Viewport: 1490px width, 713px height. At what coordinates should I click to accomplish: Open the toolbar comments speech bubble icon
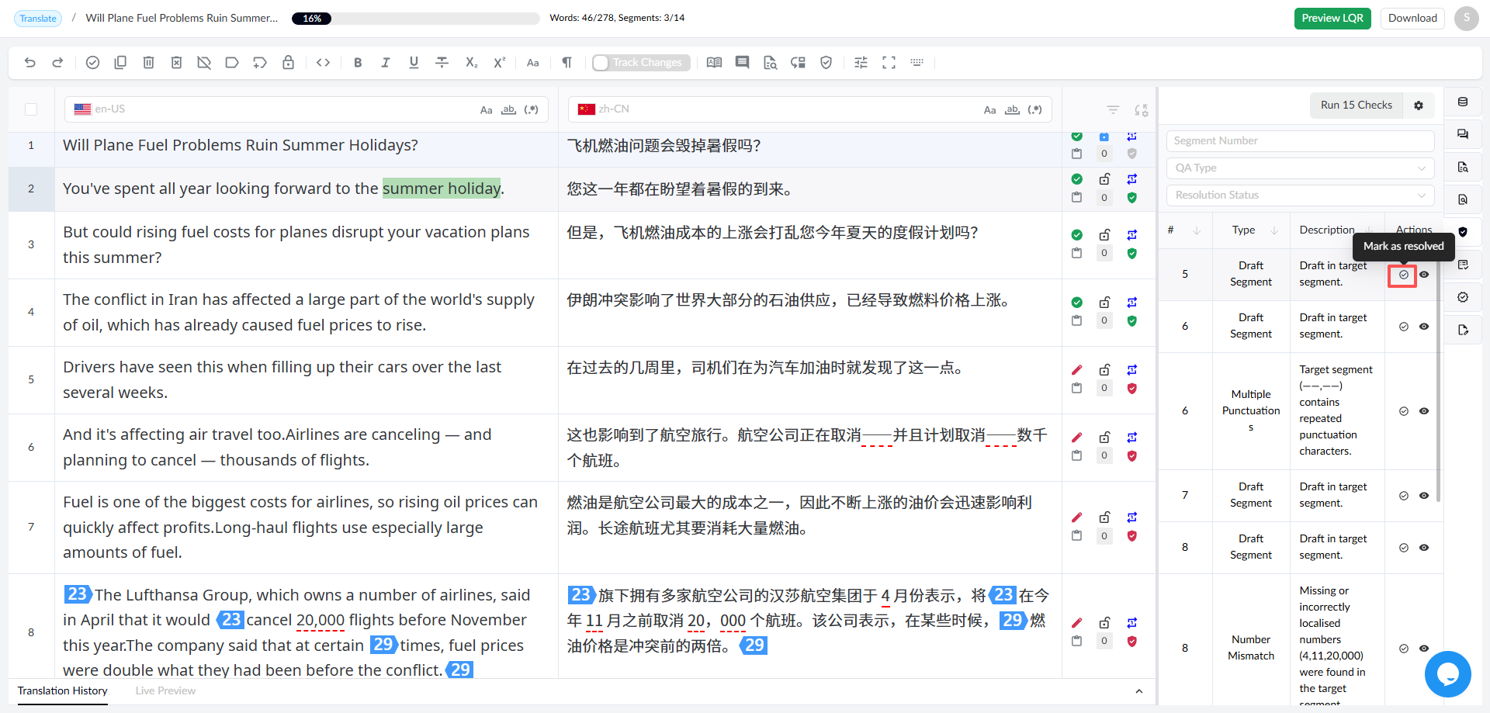tap(742, 63)
